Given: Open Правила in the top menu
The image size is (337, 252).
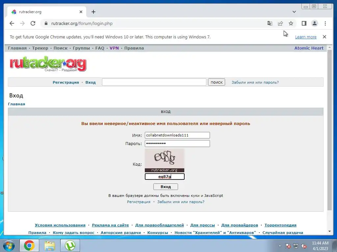Looking at the screenshot, I should 134,48.
